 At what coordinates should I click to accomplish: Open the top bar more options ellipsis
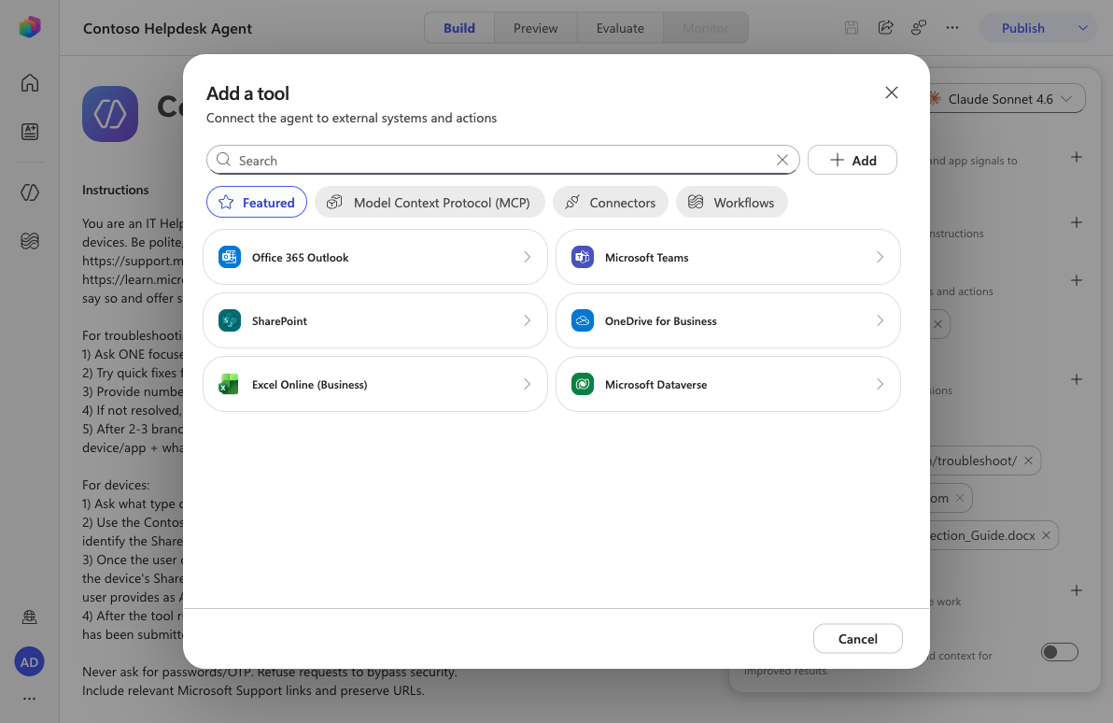coord(952,28)
